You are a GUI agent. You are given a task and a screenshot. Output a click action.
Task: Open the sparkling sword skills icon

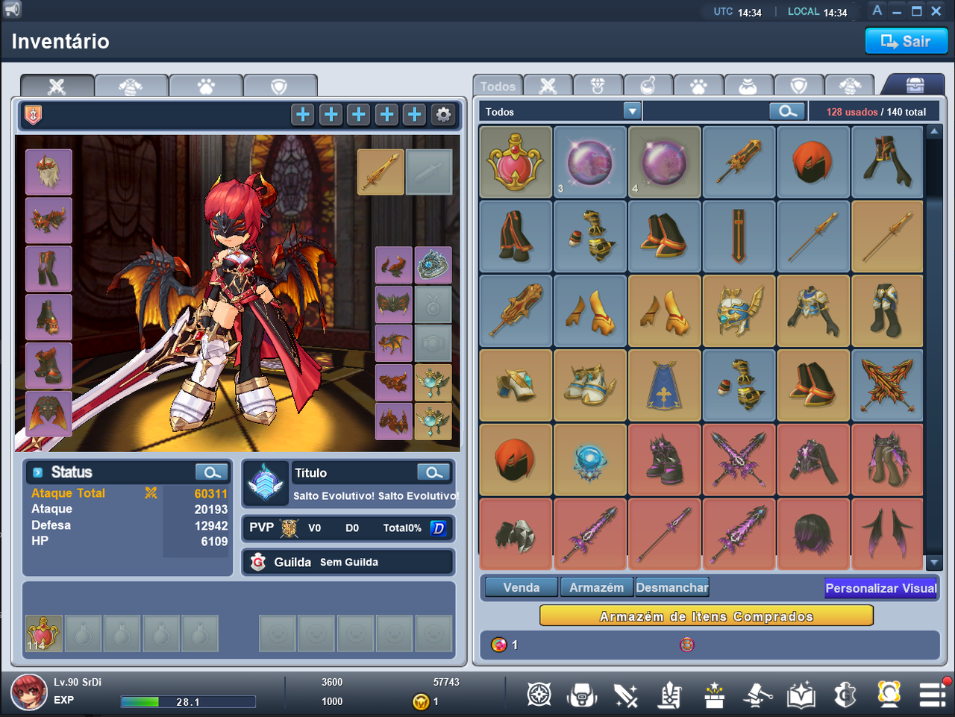626,695
